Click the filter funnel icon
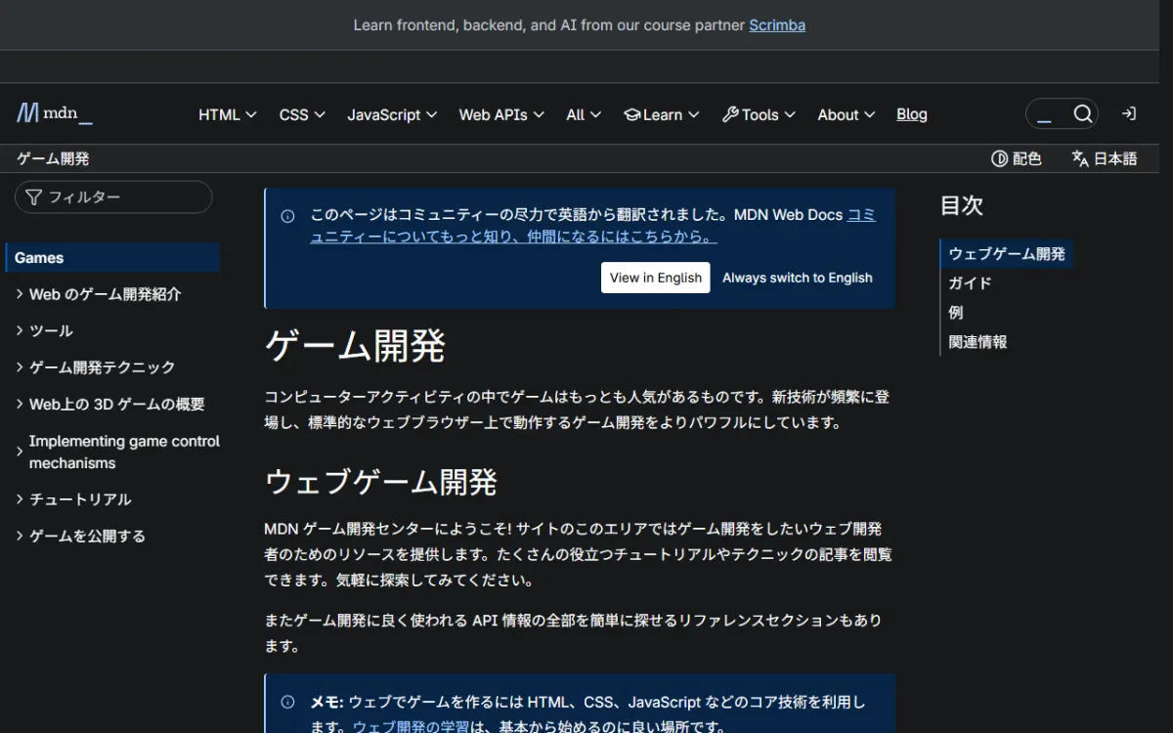The width and height of the screenshot is (1173, 733). pyautogui.click(x=34, y=197)
